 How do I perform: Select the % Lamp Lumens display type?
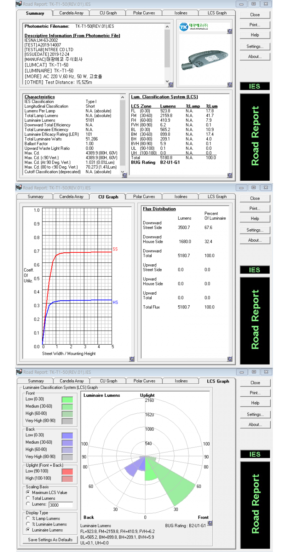(x=28, y=519)
